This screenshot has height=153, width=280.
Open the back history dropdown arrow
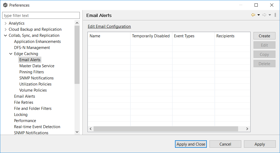(259, 15)
